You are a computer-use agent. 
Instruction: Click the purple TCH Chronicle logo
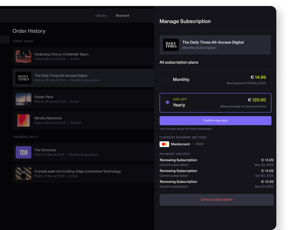23,152
